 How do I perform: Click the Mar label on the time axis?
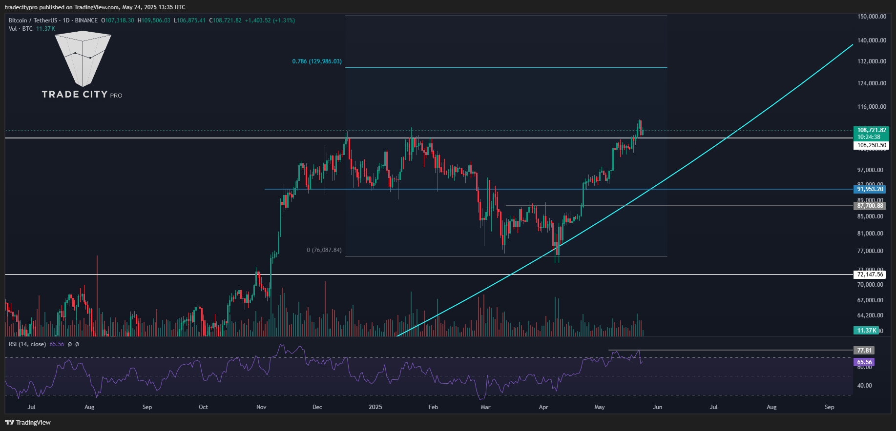click(x=485, y=407)
